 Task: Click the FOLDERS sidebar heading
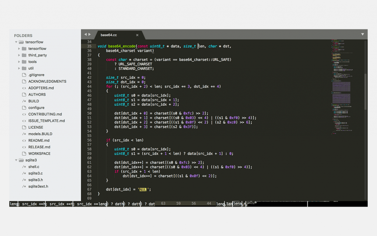click(23, 36)
